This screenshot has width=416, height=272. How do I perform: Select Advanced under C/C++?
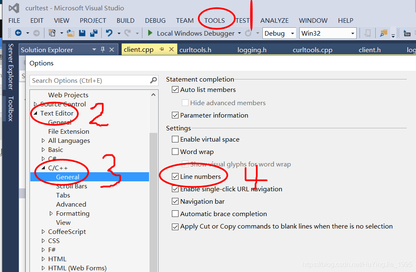click(x=71, y=204)
